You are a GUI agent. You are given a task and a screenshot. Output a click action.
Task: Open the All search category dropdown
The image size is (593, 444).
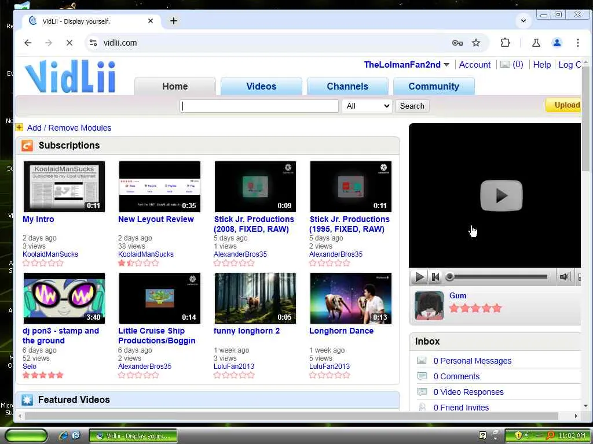point(367,106)
